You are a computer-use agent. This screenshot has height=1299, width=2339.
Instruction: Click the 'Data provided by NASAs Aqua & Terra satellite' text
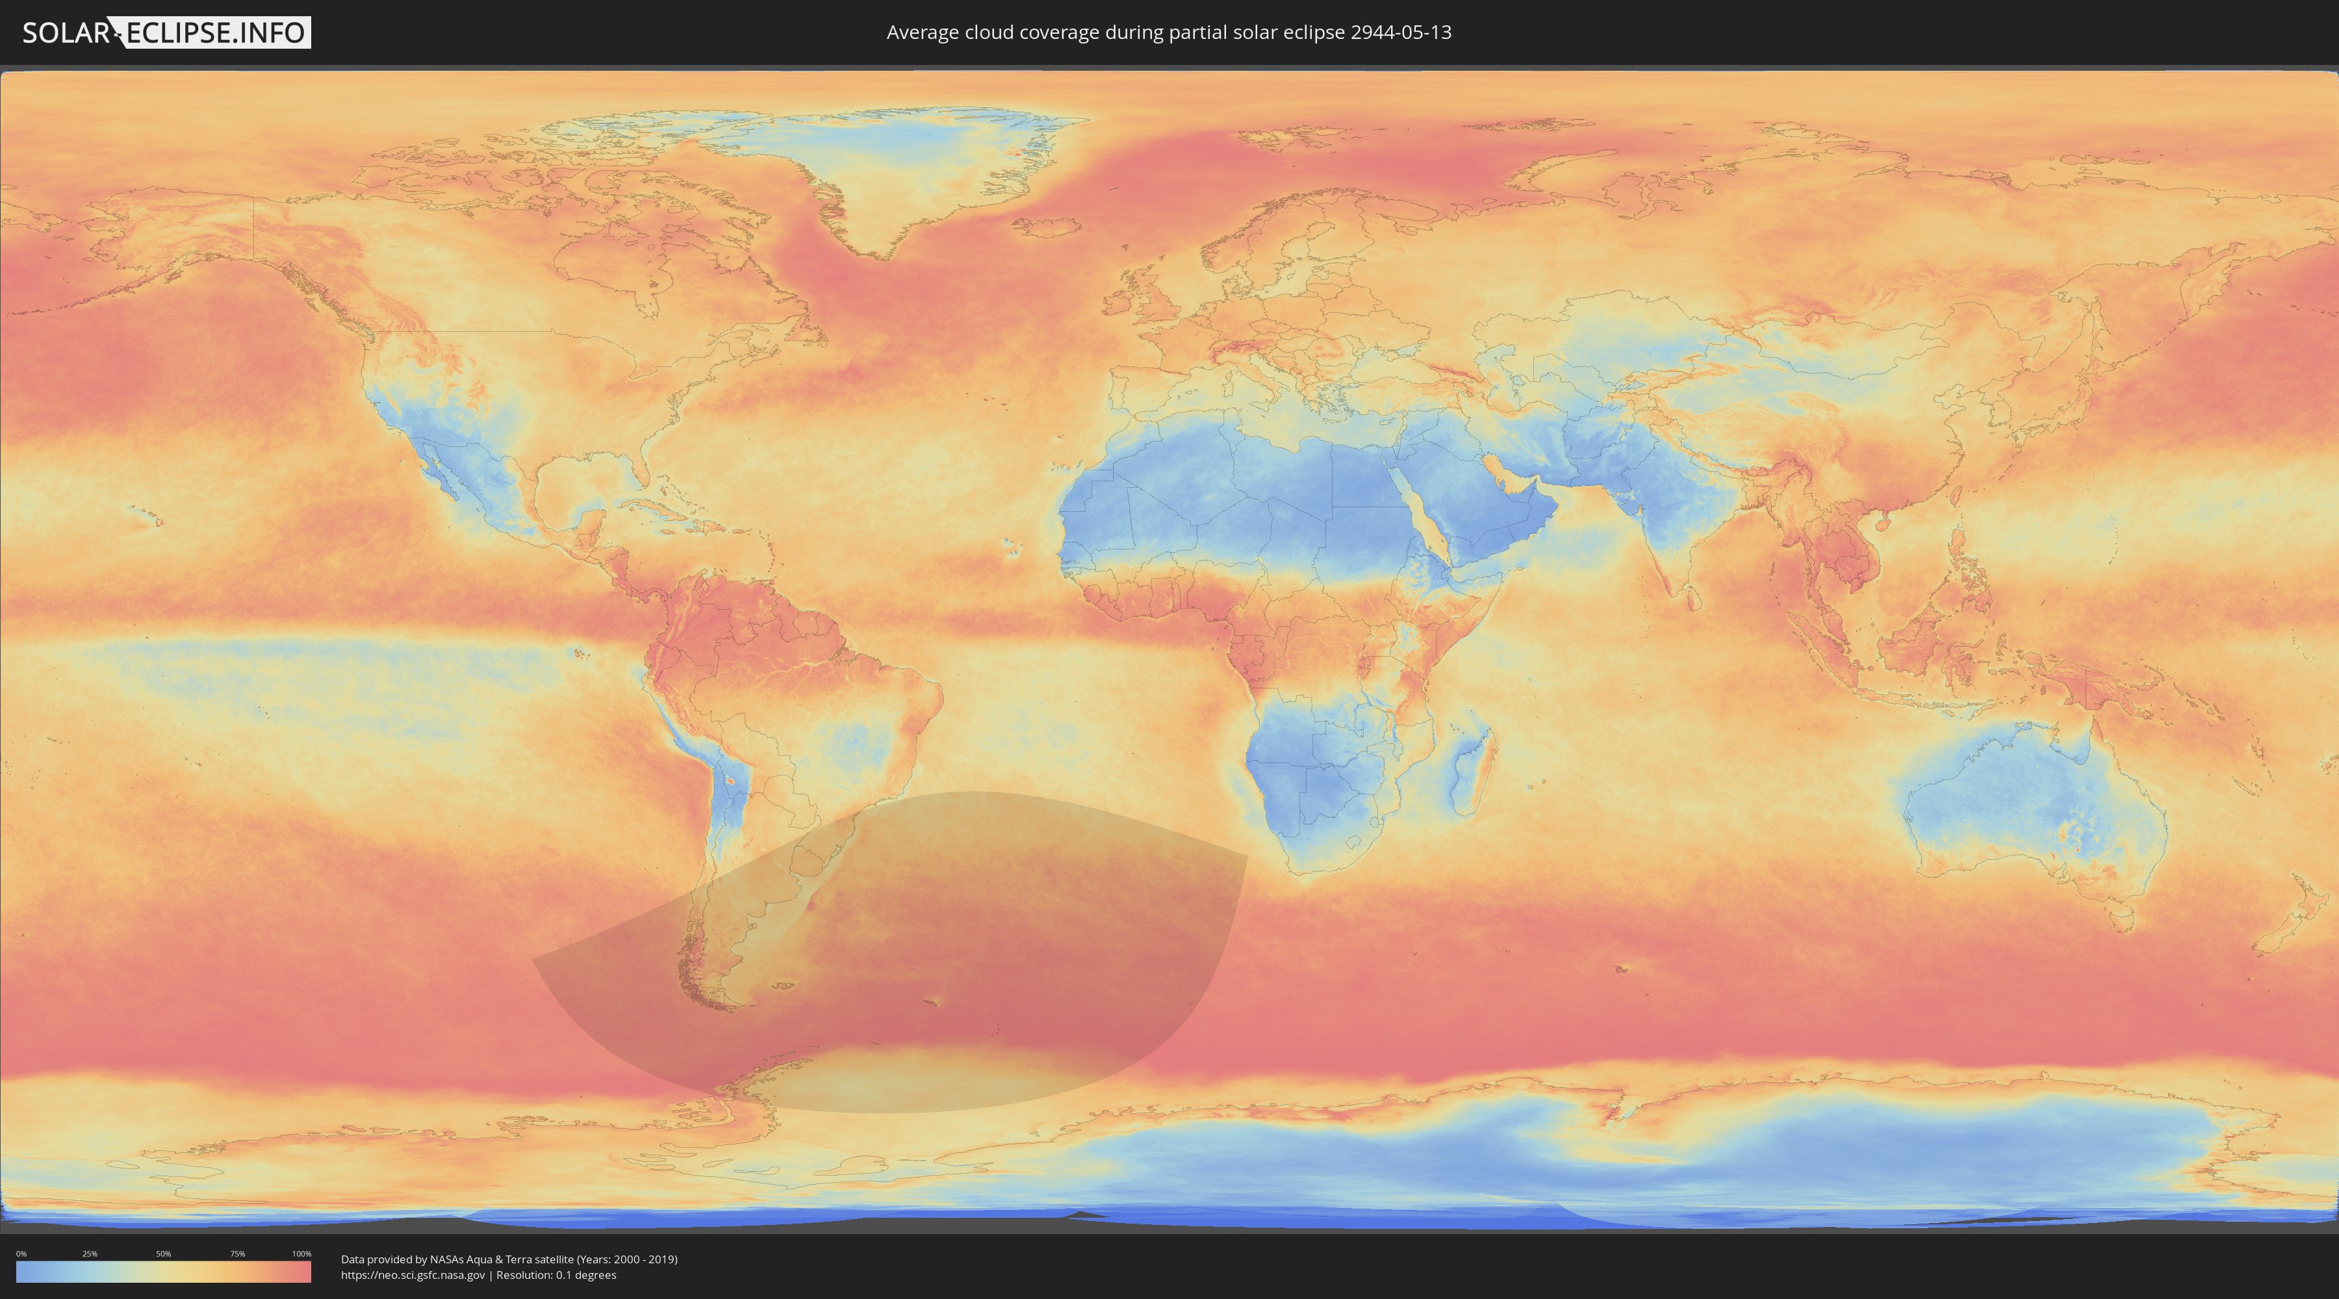[509, 1259]
